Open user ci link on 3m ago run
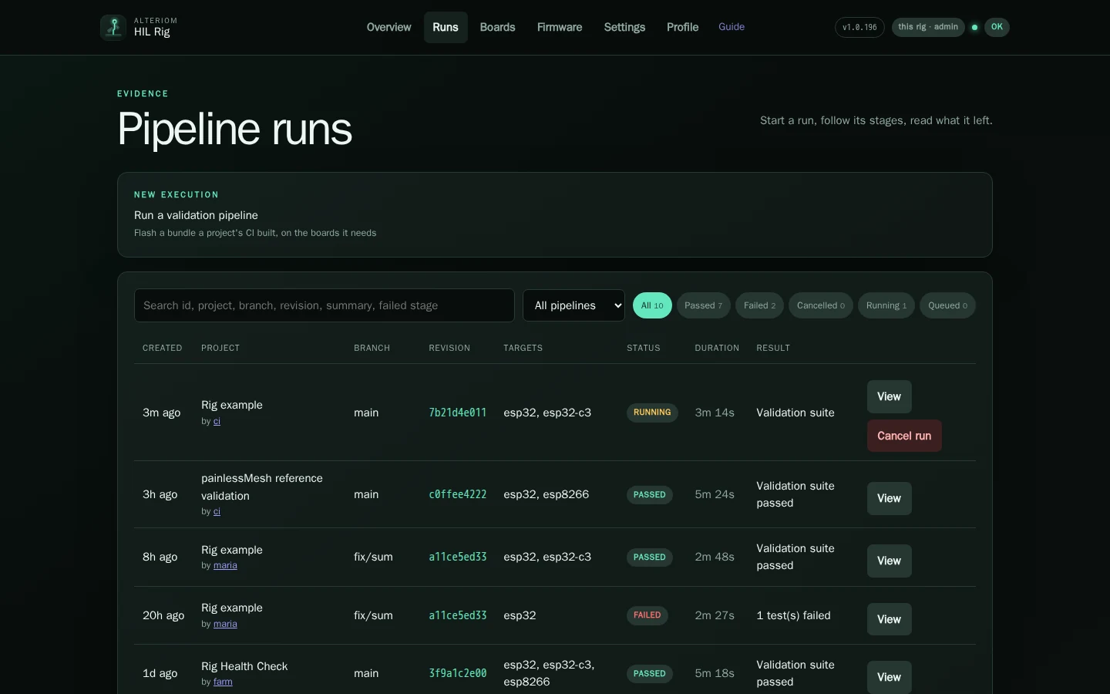The image size is (1110, 694). pyautogui.click(x=217, y=421)
